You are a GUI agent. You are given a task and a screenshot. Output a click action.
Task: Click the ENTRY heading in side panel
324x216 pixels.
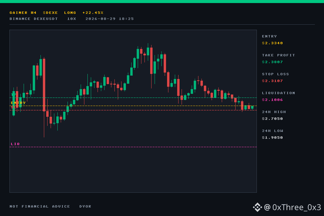[x=269, y=36]
